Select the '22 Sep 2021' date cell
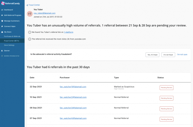The height and width of the screenshot is (127, 193). pyautogui.click(x=36, y=86)
